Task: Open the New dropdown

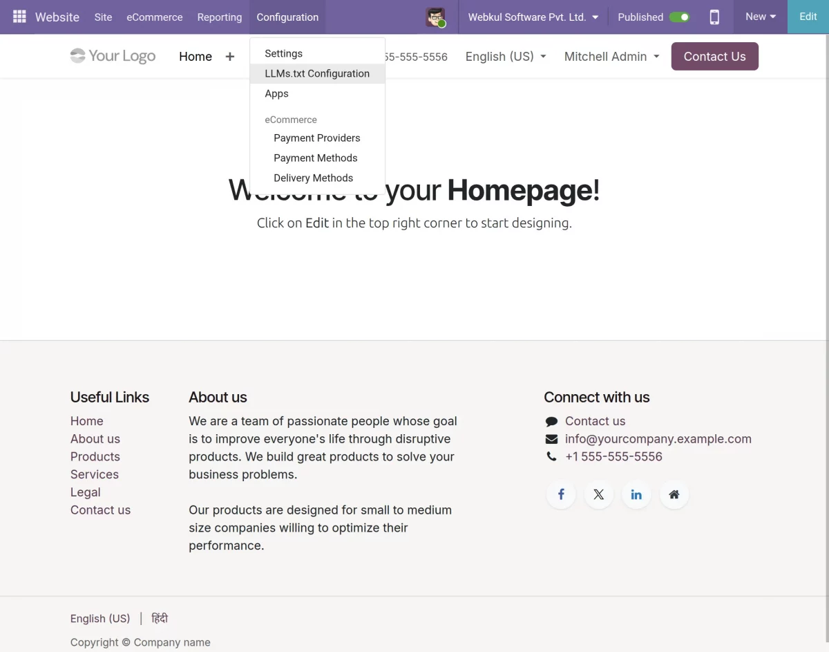Action: [761, 17]
